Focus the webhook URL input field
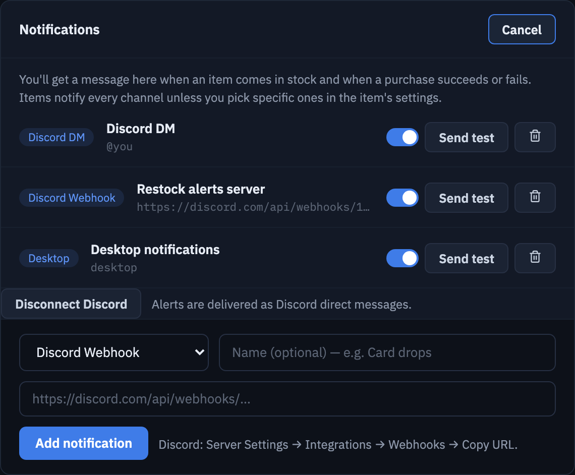Screen dimensions: 575x475 click(287, 399)
